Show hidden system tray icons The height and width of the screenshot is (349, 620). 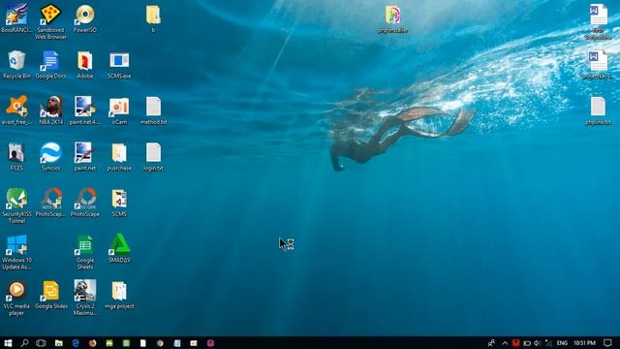(505, 342)
